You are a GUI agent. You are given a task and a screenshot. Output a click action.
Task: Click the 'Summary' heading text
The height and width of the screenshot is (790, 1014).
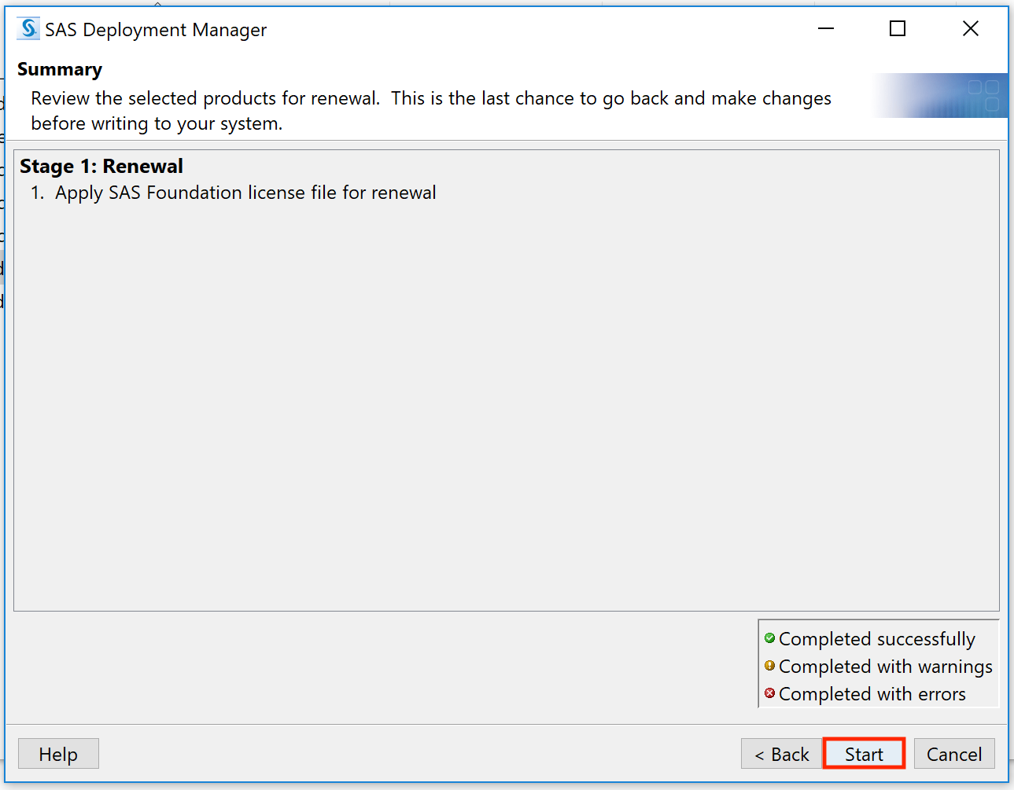click(60, 69)
